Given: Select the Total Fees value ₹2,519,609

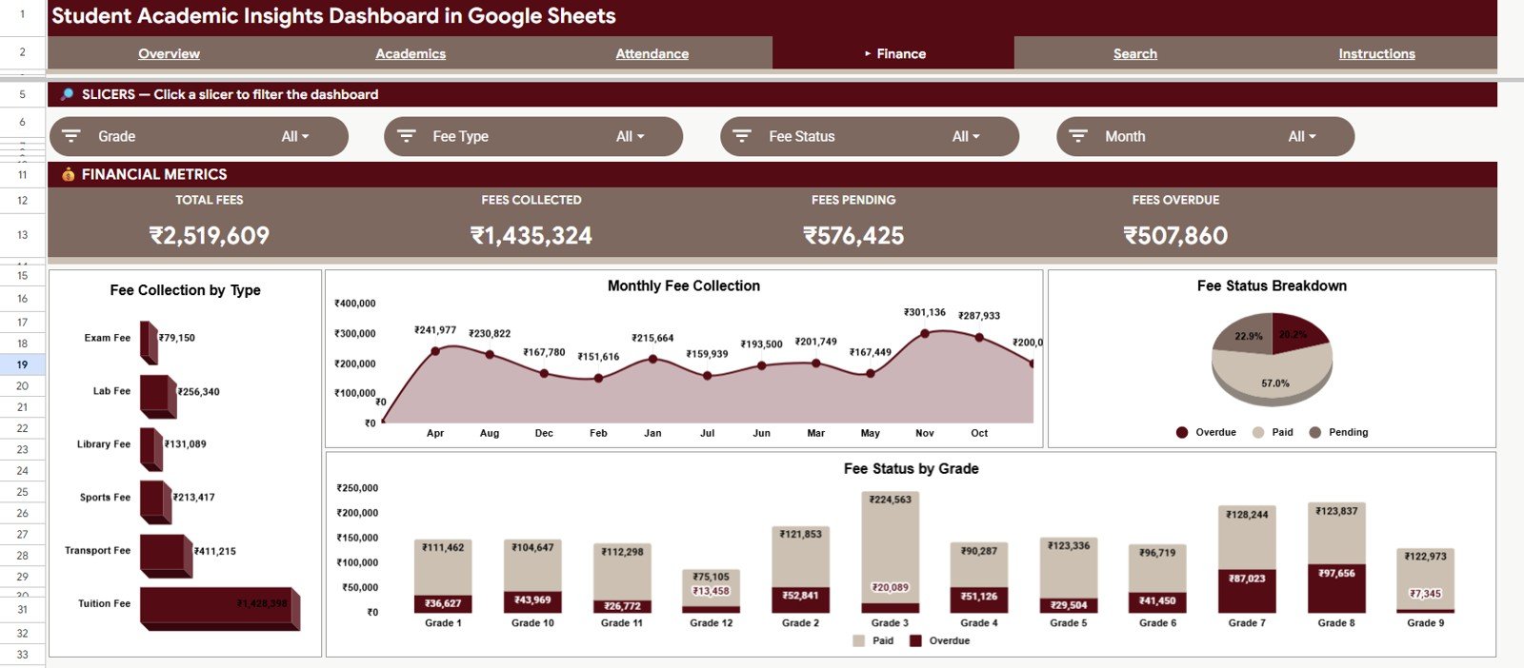Looking at the screenshot, I should point(210,235).
